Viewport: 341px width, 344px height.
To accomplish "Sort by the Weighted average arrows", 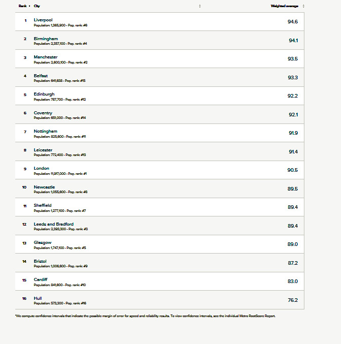I will coord(303,6).
